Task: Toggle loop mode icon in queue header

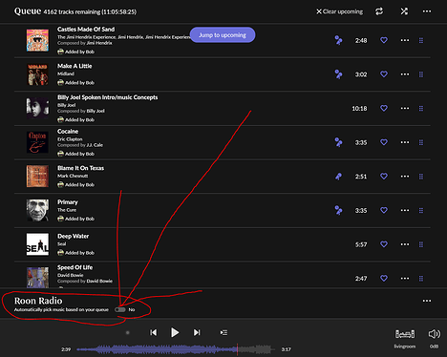Action: click(x=379, y=11)
